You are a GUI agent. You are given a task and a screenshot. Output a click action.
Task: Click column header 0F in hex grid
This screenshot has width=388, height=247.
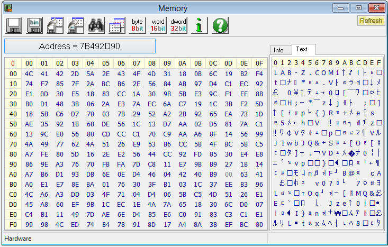tap(259, 63)
